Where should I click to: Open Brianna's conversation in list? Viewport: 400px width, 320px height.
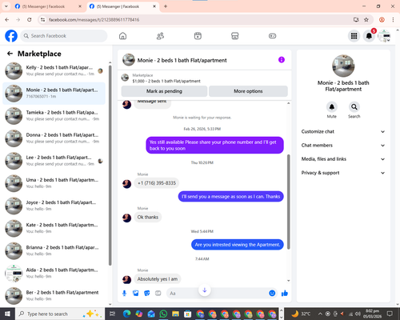point(54,251)
